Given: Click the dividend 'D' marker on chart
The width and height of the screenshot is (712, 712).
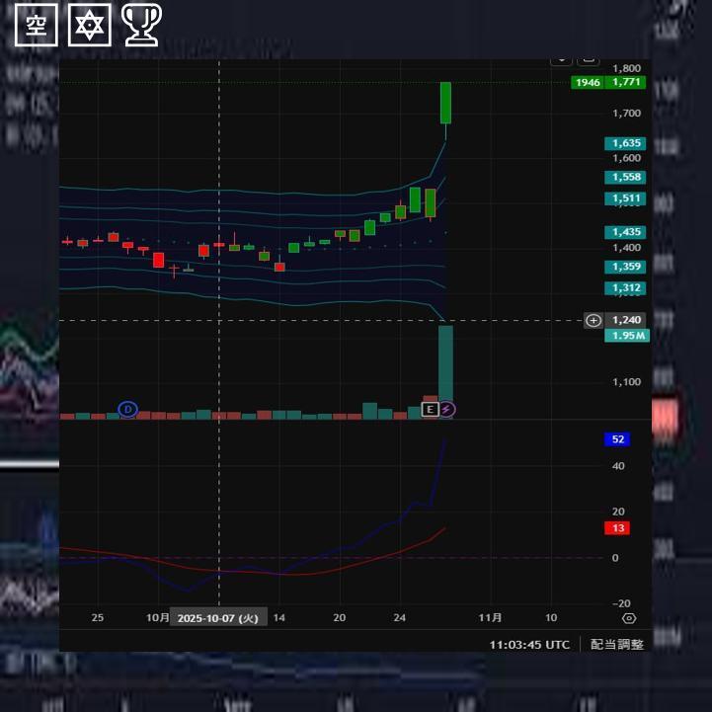Looking at the screenshot, I should coord(127,409).
